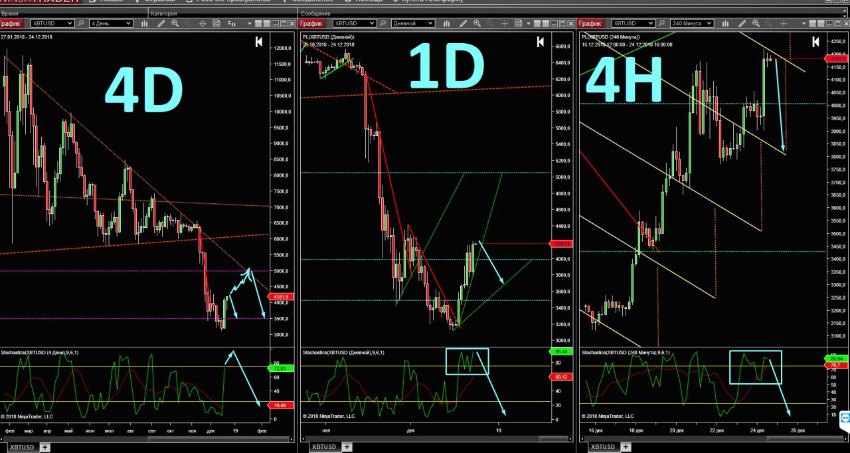
Task: Enable crosshair cursor in 240 Минута chart
Action: coord(784,23)
